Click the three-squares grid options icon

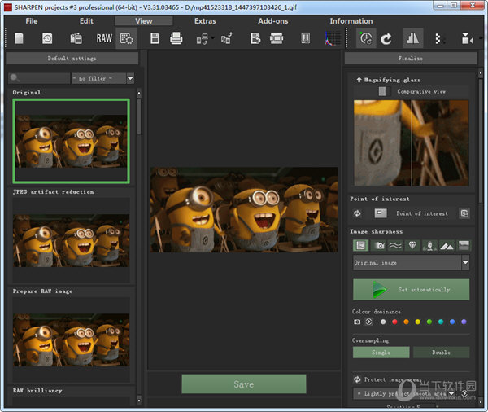tap(439, 39)
